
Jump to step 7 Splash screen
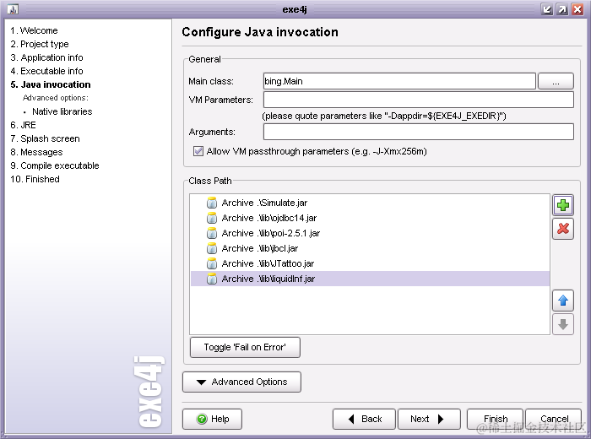coord(45,138)
